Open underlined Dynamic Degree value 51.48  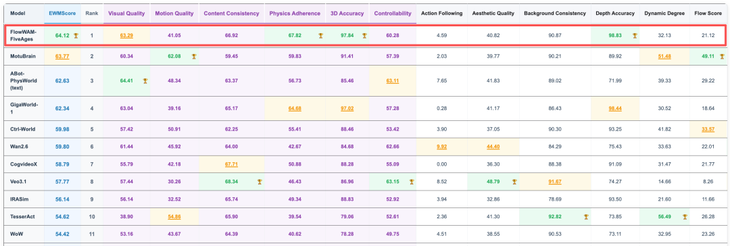664,56
